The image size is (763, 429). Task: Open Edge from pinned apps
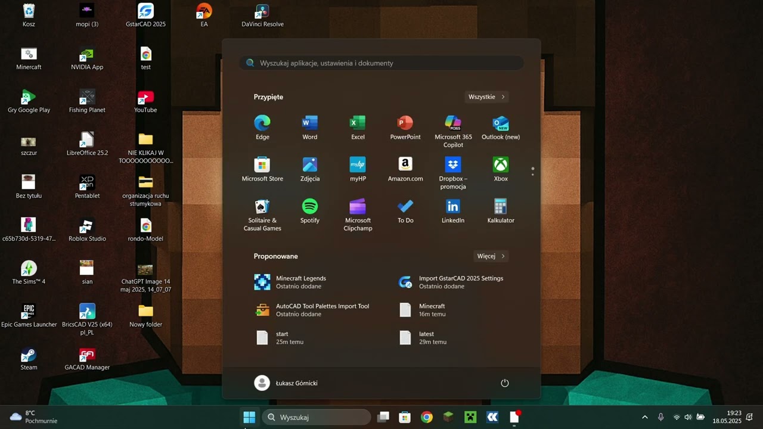[x=262, y=128]
